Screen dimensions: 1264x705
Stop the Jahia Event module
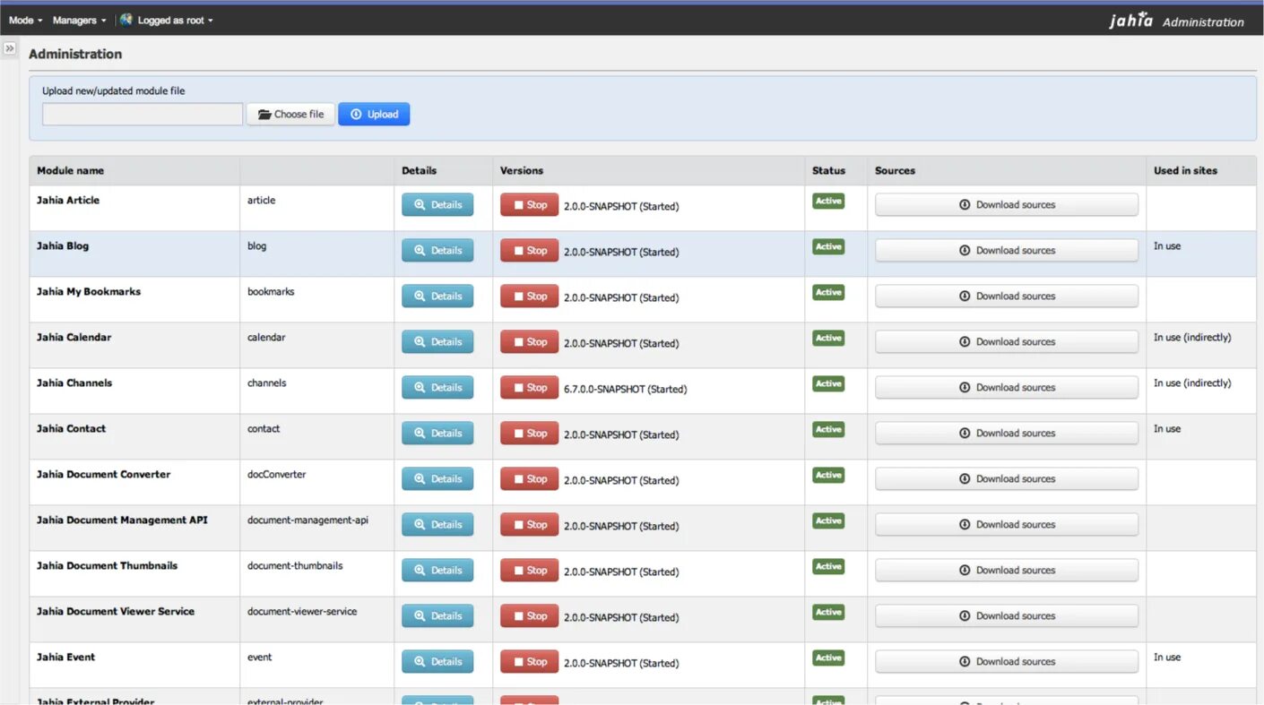click(529, 661)
